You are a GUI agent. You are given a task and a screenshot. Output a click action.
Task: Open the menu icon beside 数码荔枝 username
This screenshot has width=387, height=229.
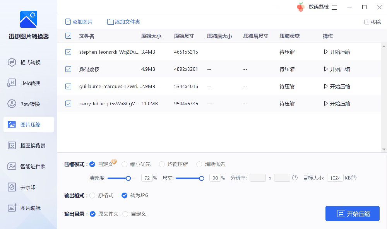[x=334, y=7]
